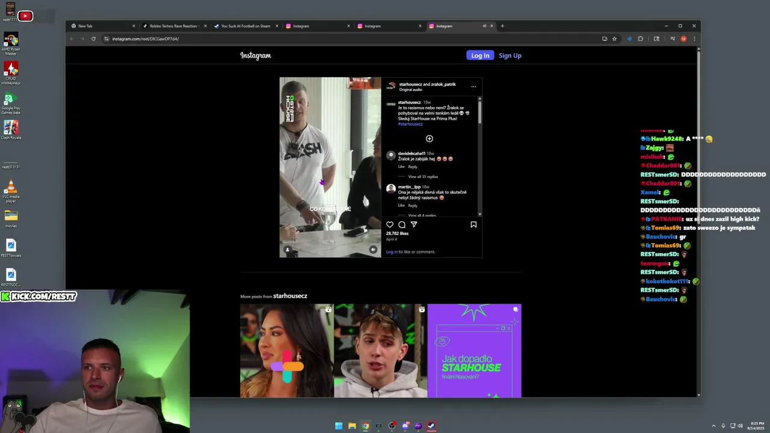The width and height of the screenshot is (770, 433).
Task: Open starhousecz link in More posts heading
Action: [x=290, y=296]
